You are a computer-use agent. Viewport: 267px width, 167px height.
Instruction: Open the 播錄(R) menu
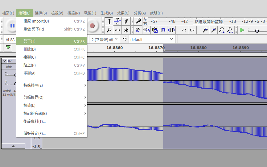(74, 13)
